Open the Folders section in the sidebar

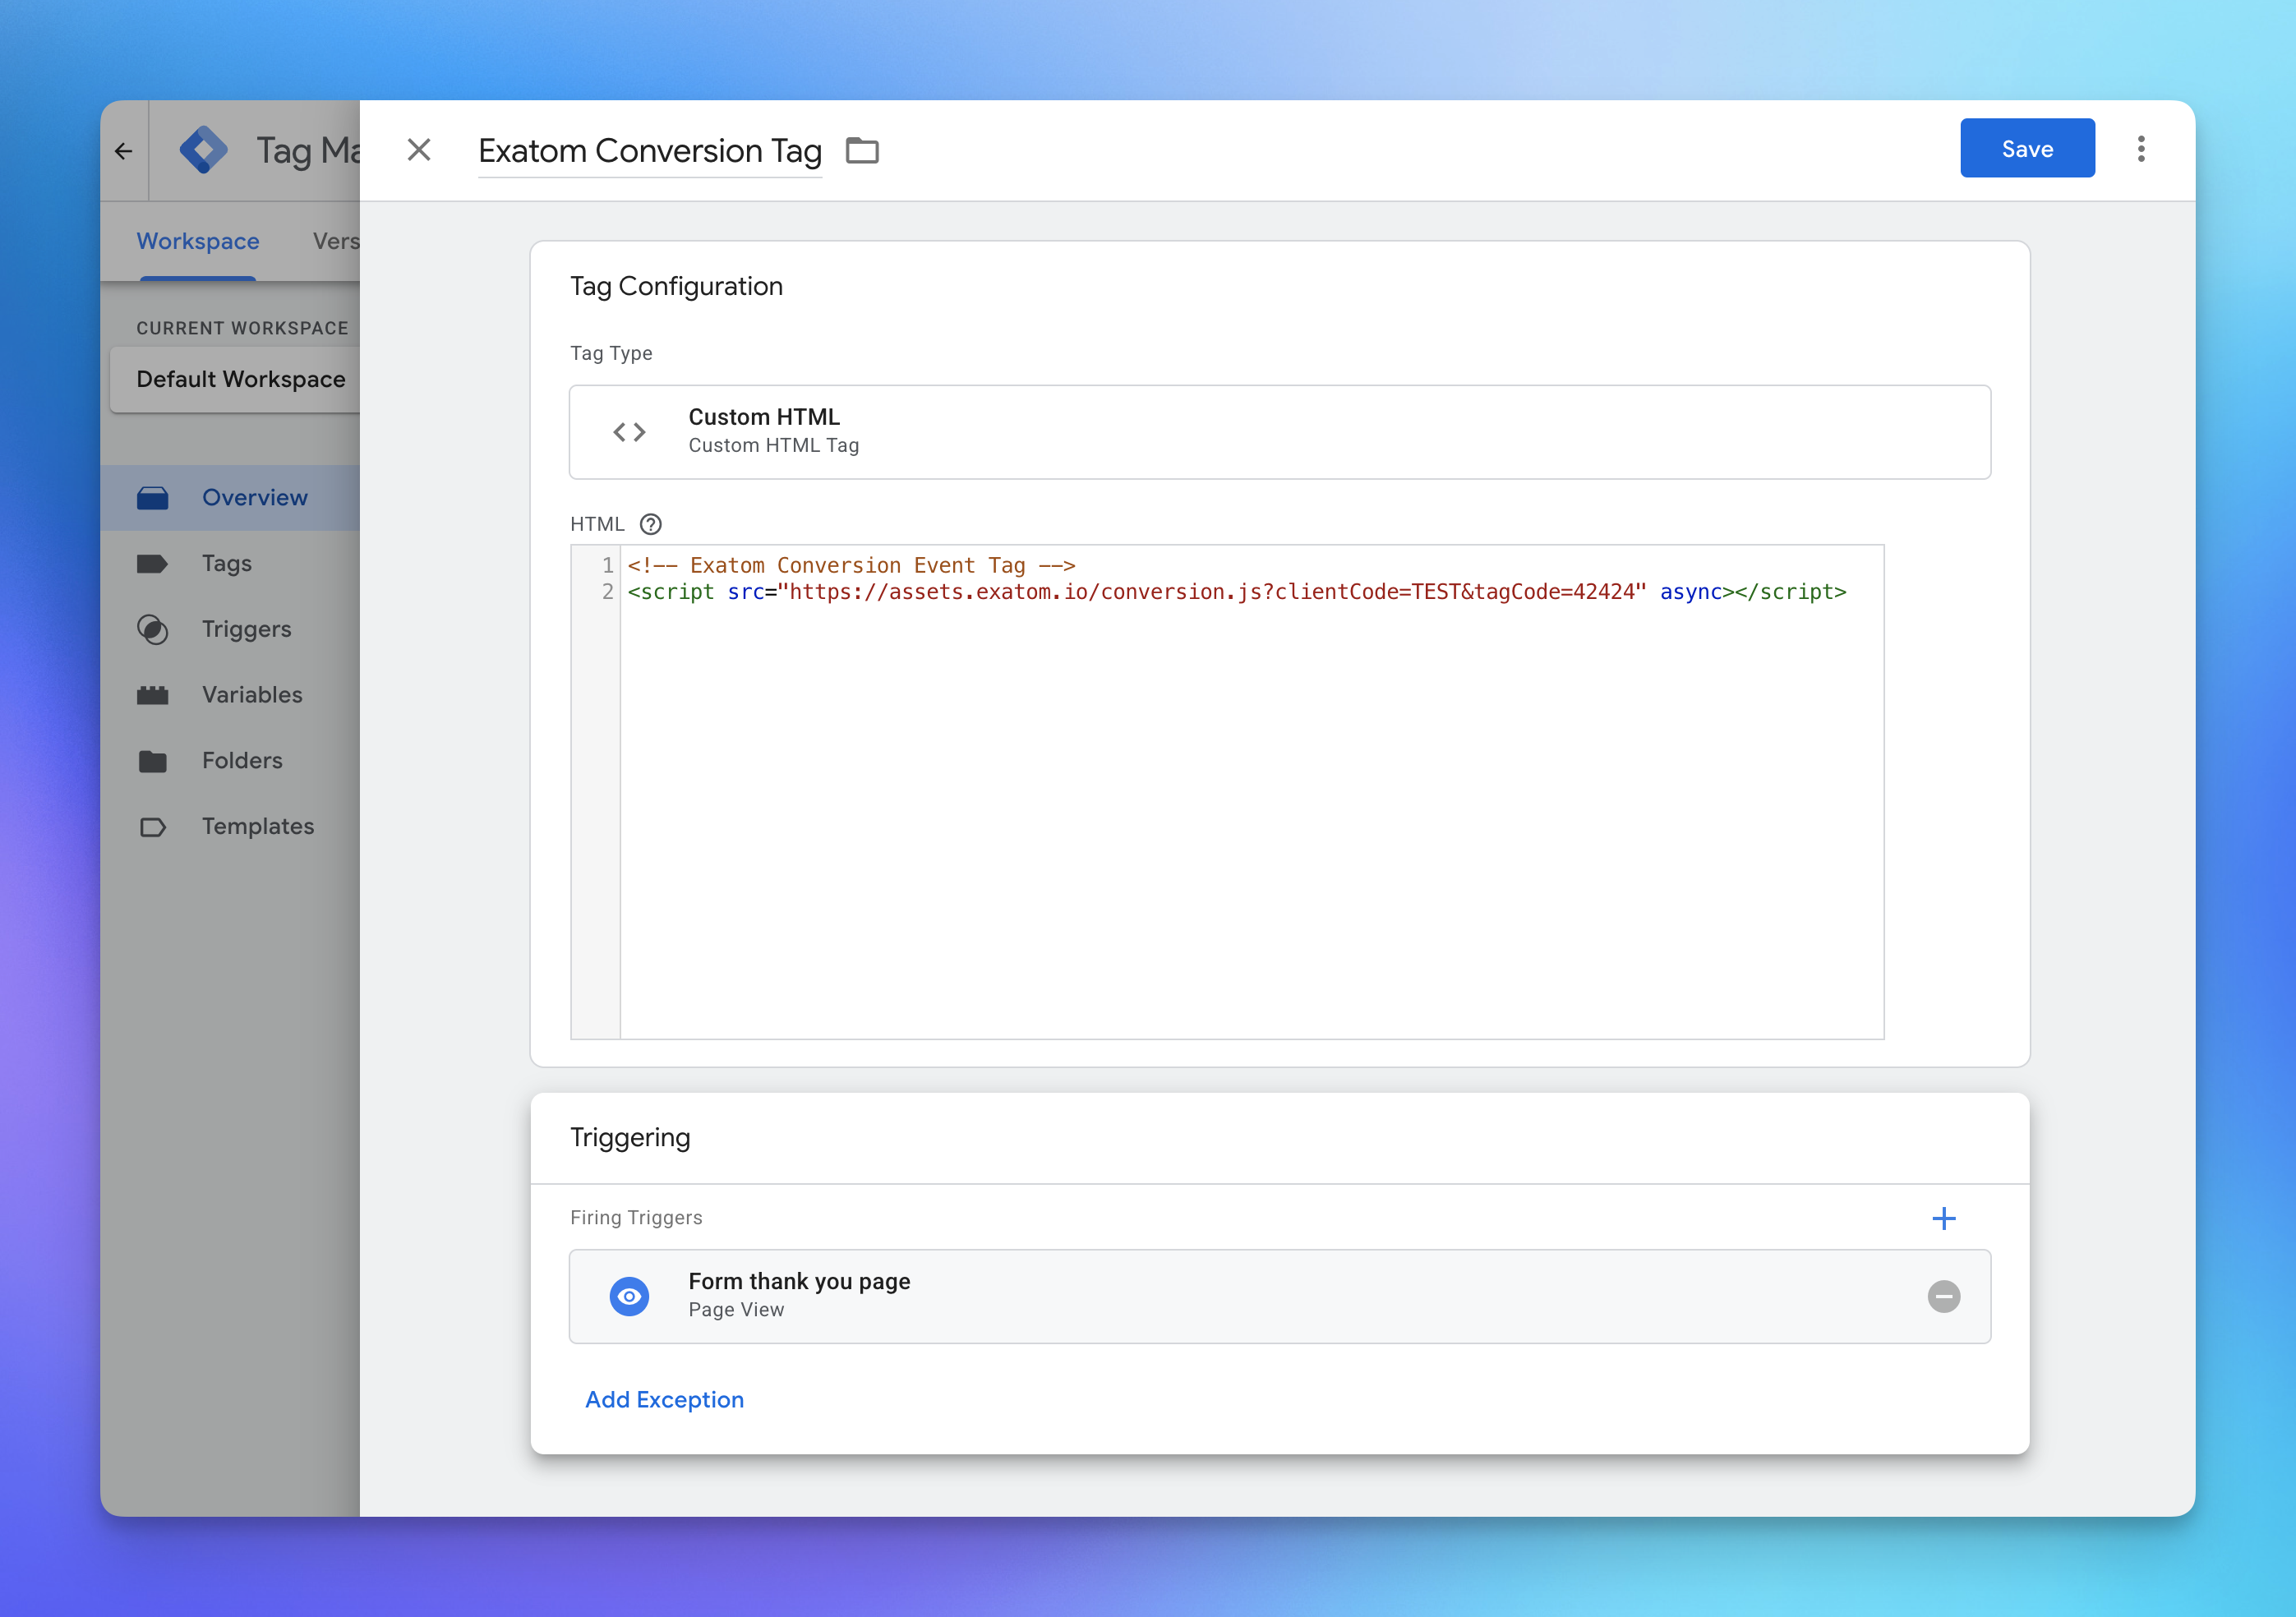coord(230,761)
